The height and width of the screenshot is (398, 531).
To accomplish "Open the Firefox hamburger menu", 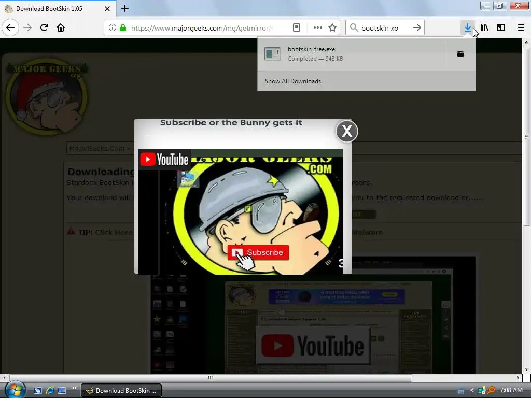I will click(x=521, y=28).
